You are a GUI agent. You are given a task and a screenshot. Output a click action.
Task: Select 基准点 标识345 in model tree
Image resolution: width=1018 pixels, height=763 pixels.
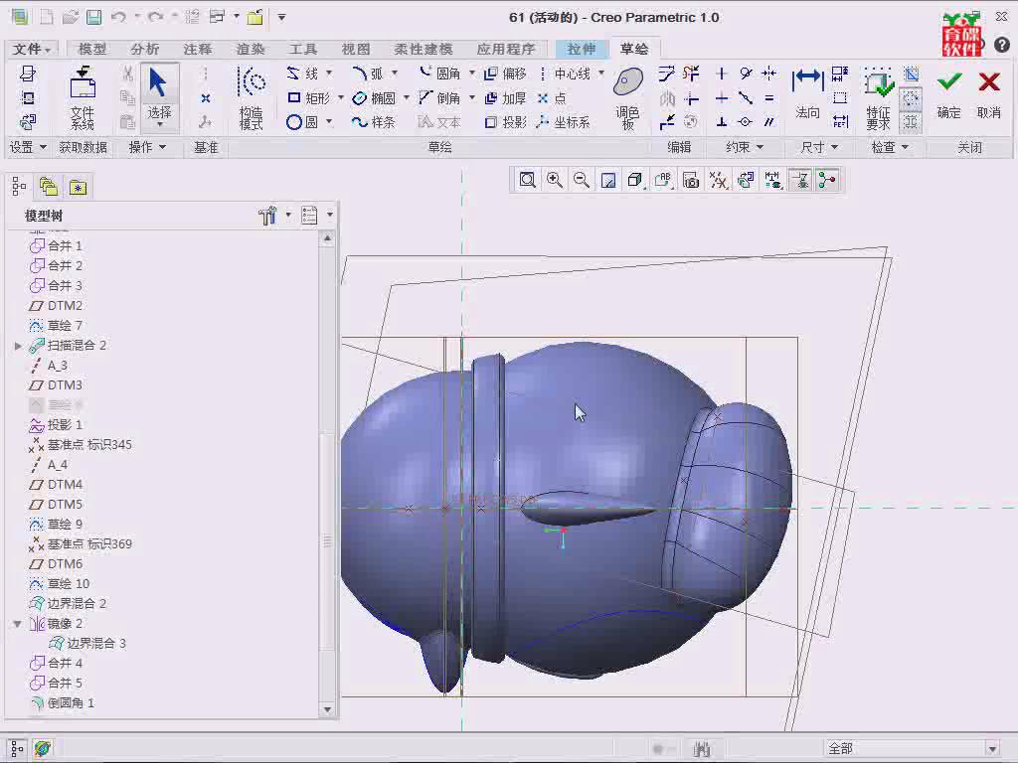[81, 444]
